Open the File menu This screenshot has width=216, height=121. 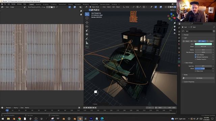point(5,4)
